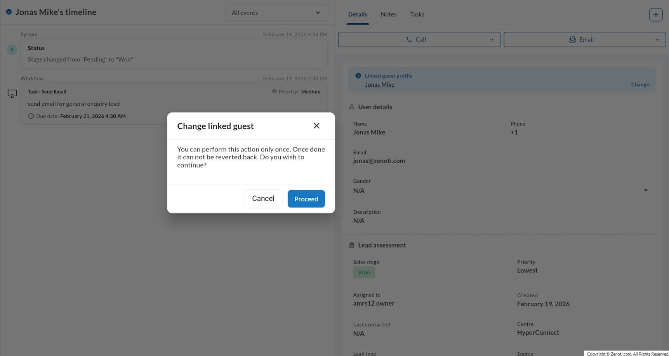The height and width of the screenshot is (356, 669).
Task: Switch to the Tasks tab
Action: 417,14
